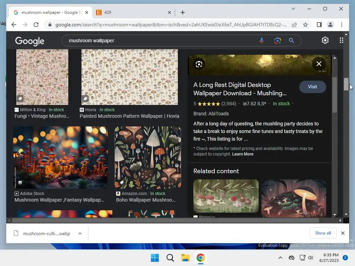Click the Hovia product tag icon
This screenshot has width=355, height=266.
coord(85,99)
